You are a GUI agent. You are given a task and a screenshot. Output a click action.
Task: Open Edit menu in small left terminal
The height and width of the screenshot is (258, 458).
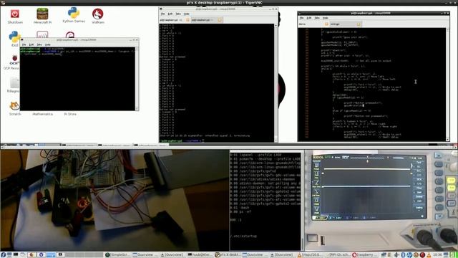[x=31, y=44]
